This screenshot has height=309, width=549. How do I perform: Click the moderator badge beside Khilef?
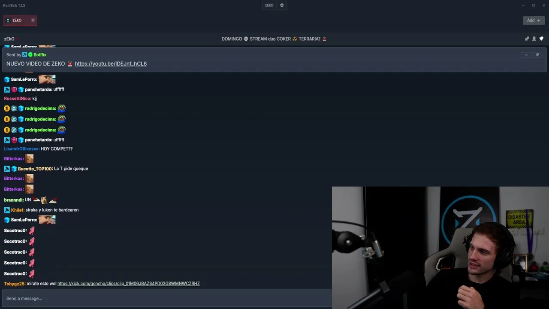pyautogui.click(x=7, y=210)
